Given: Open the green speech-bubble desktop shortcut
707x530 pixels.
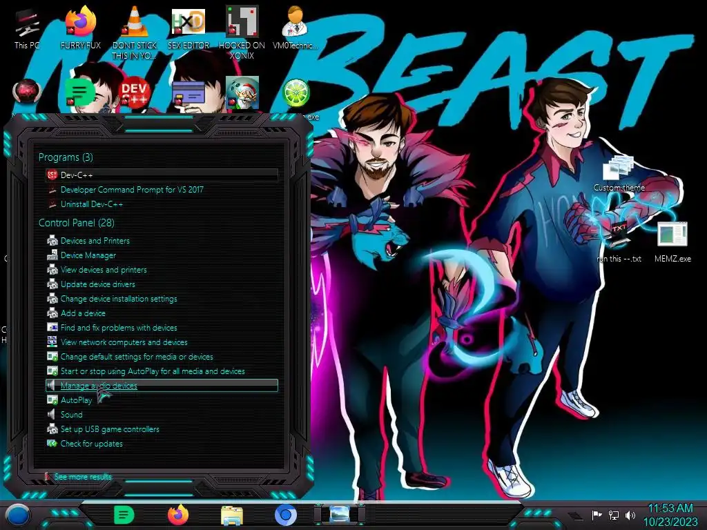Looking at the screenshot, I should (80, 93).
